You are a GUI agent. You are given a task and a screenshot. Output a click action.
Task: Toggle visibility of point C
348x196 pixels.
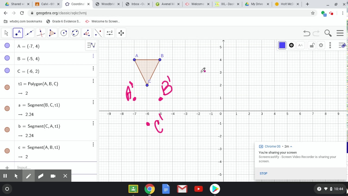(7, 71)
